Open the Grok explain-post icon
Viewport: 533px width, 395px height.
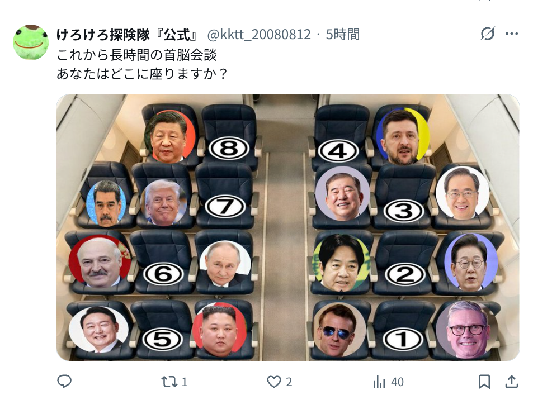[488, 34]
